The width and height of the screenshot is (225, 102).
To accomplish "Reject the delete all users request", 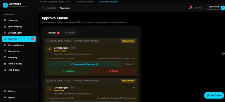I will [x=114, y=71].
